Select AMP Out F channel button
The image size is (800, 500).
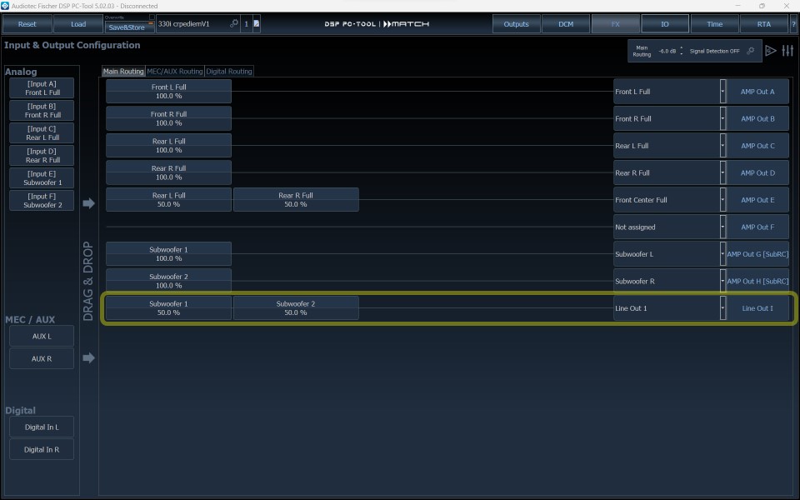coord(757,227)
